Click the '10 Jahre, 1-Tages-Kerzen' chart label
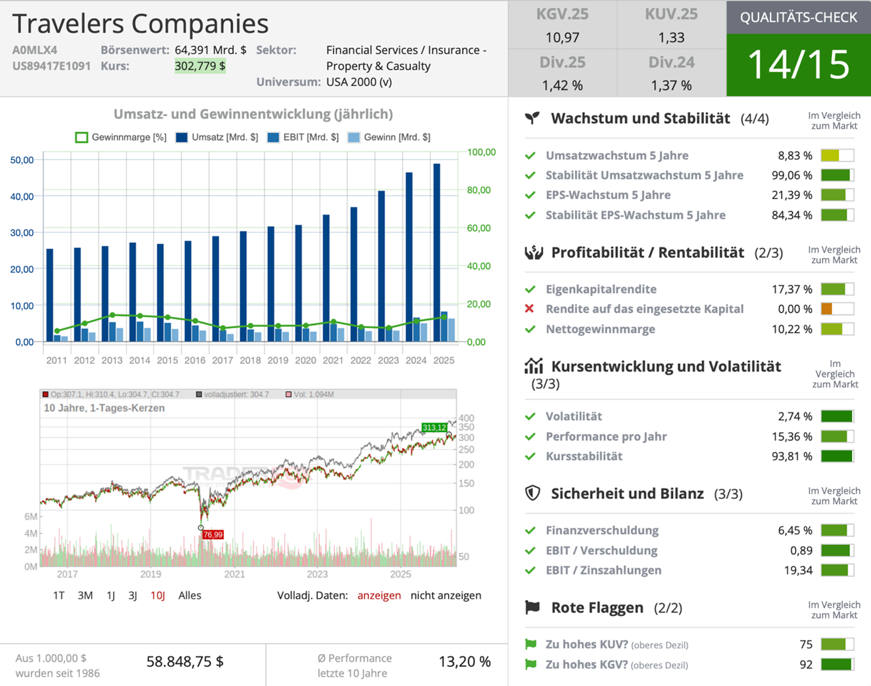Viewport: 871px width, 686px height. [104, 408]
